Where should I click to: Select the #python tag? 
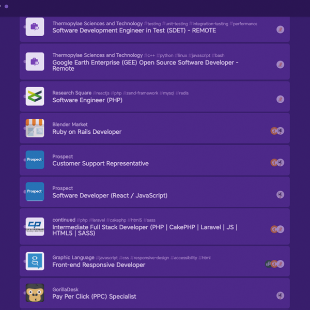(x=165, y=55)
